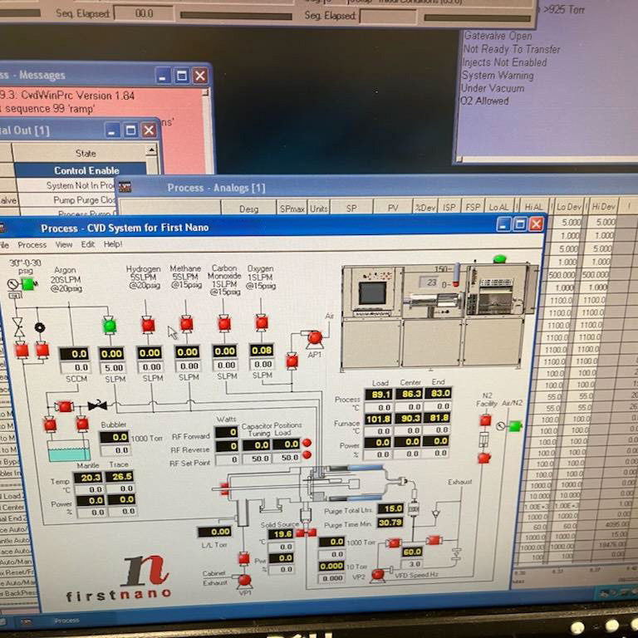
Task: Click the Oxygen SLPM setpoint field
Action: coord(262,364)
